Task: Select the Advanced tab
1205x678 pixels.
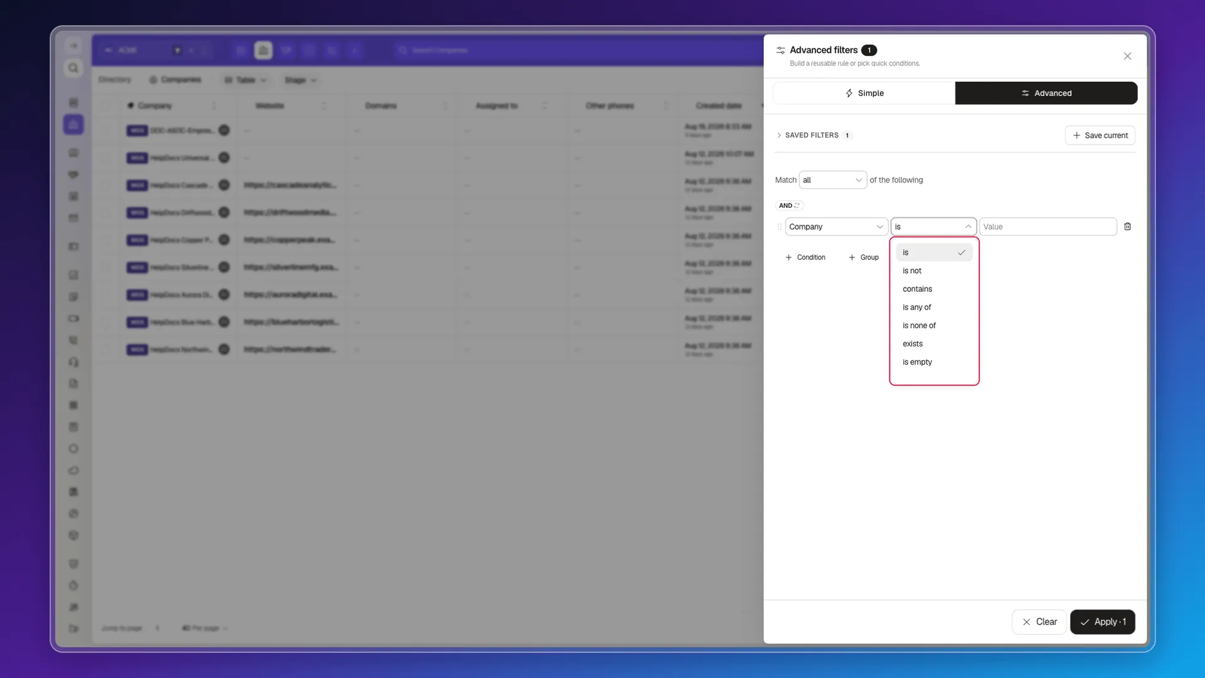Action: click(1046, 93)
